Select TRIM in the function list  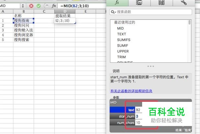point(121,57)
